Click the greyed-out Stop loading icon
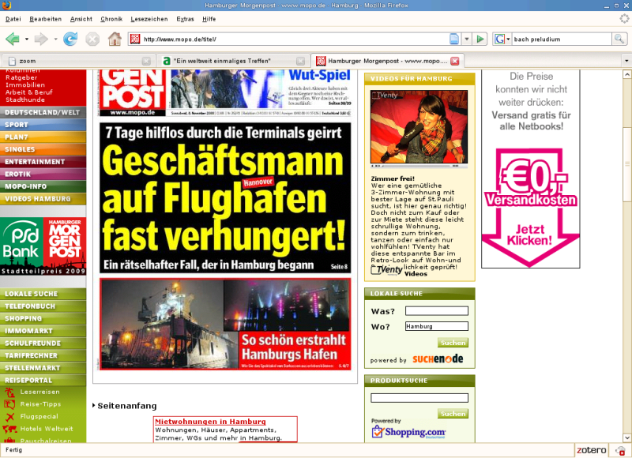This screenshot has height=458, width=632. [92, 39]
